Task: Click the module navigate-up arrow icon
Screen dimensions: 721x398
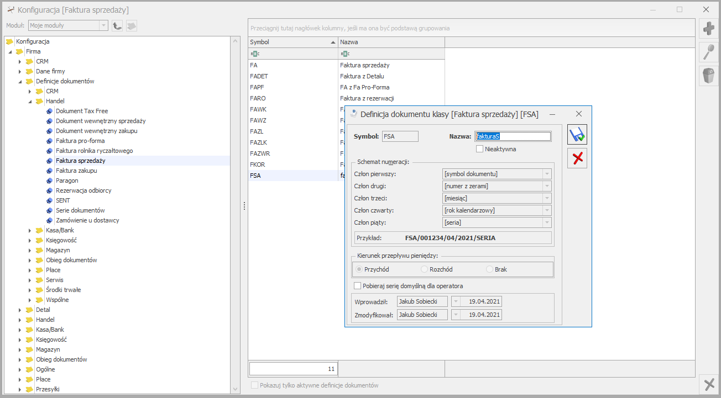Action: [x=117, y=25]
